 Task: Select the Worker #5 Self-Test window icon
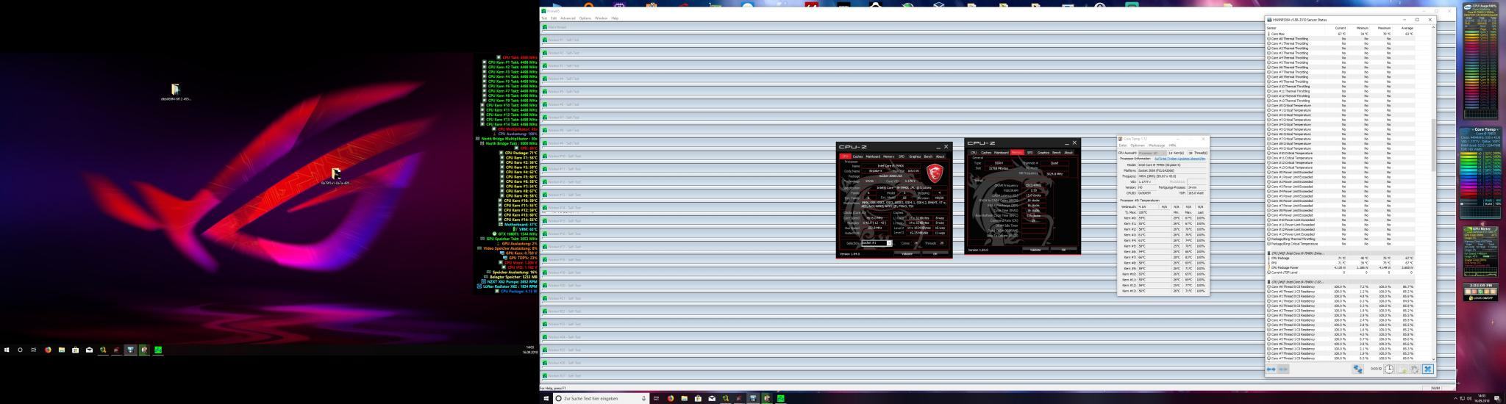pyautogui.click(x=545, y=92)
